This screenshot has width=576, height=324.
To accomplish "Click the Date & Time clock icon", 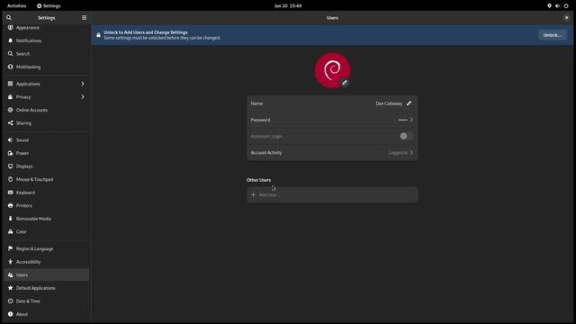I will click(x=10, y=301).
